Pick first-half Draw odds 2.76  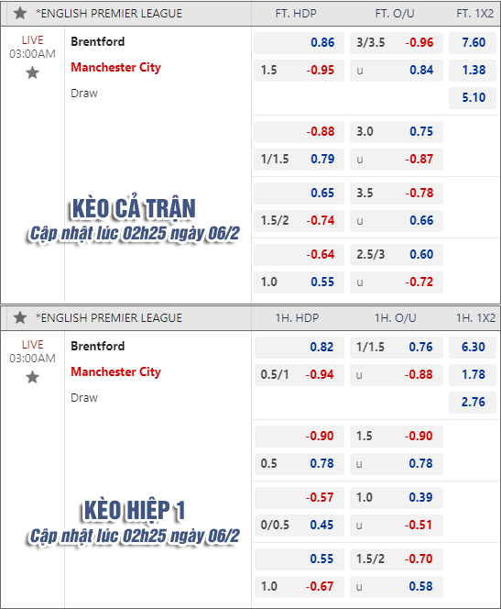point(473,402)
